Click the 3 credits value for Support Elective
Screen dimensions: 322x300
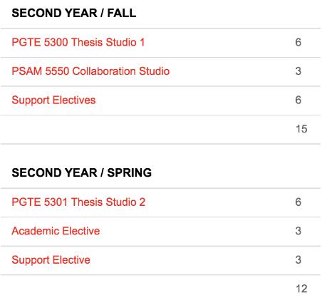(298, 260)
